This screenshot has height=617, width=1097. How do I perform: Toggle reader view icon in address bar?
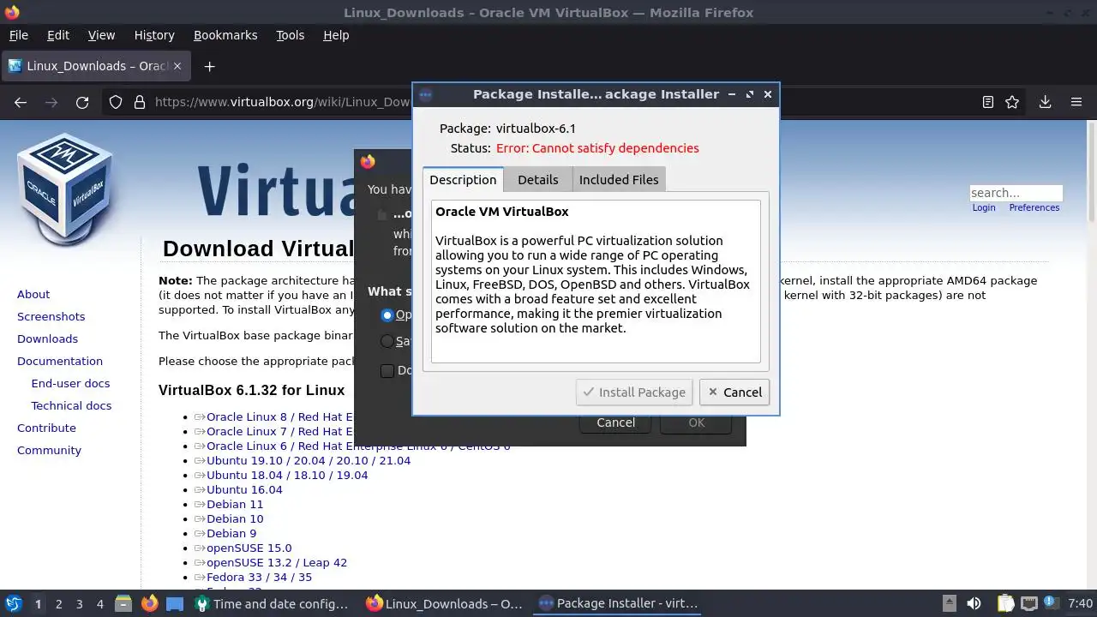pyautogui.click(x=988, y=102)
